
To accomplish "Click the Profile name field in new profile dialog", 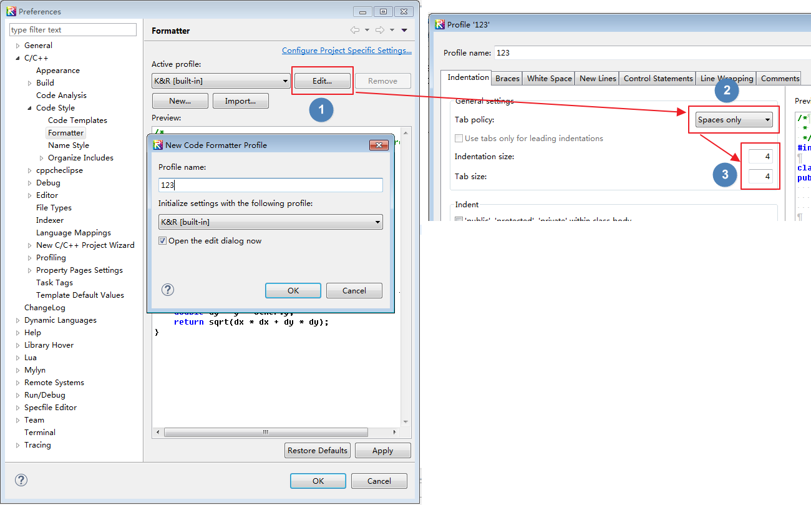I will point(271,185).
